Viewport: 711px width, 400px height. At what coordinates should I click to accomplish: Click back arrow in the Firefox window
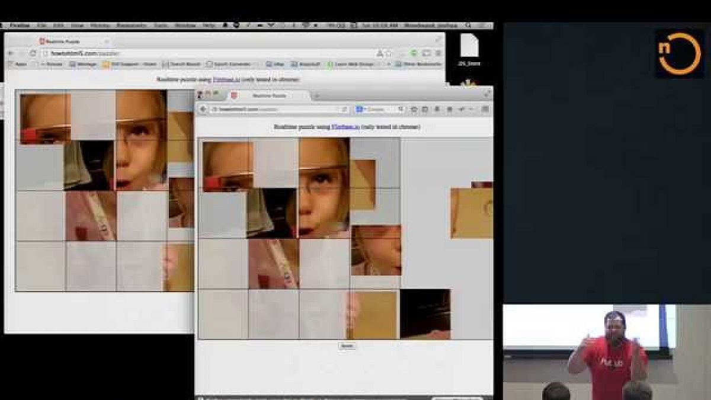point(203,110)
